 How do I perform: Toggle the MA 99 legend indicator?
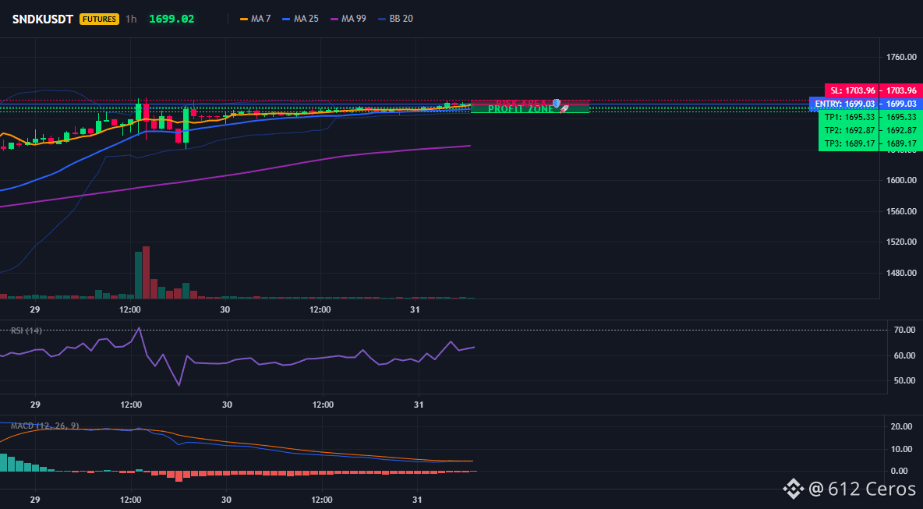coord(348,19)
